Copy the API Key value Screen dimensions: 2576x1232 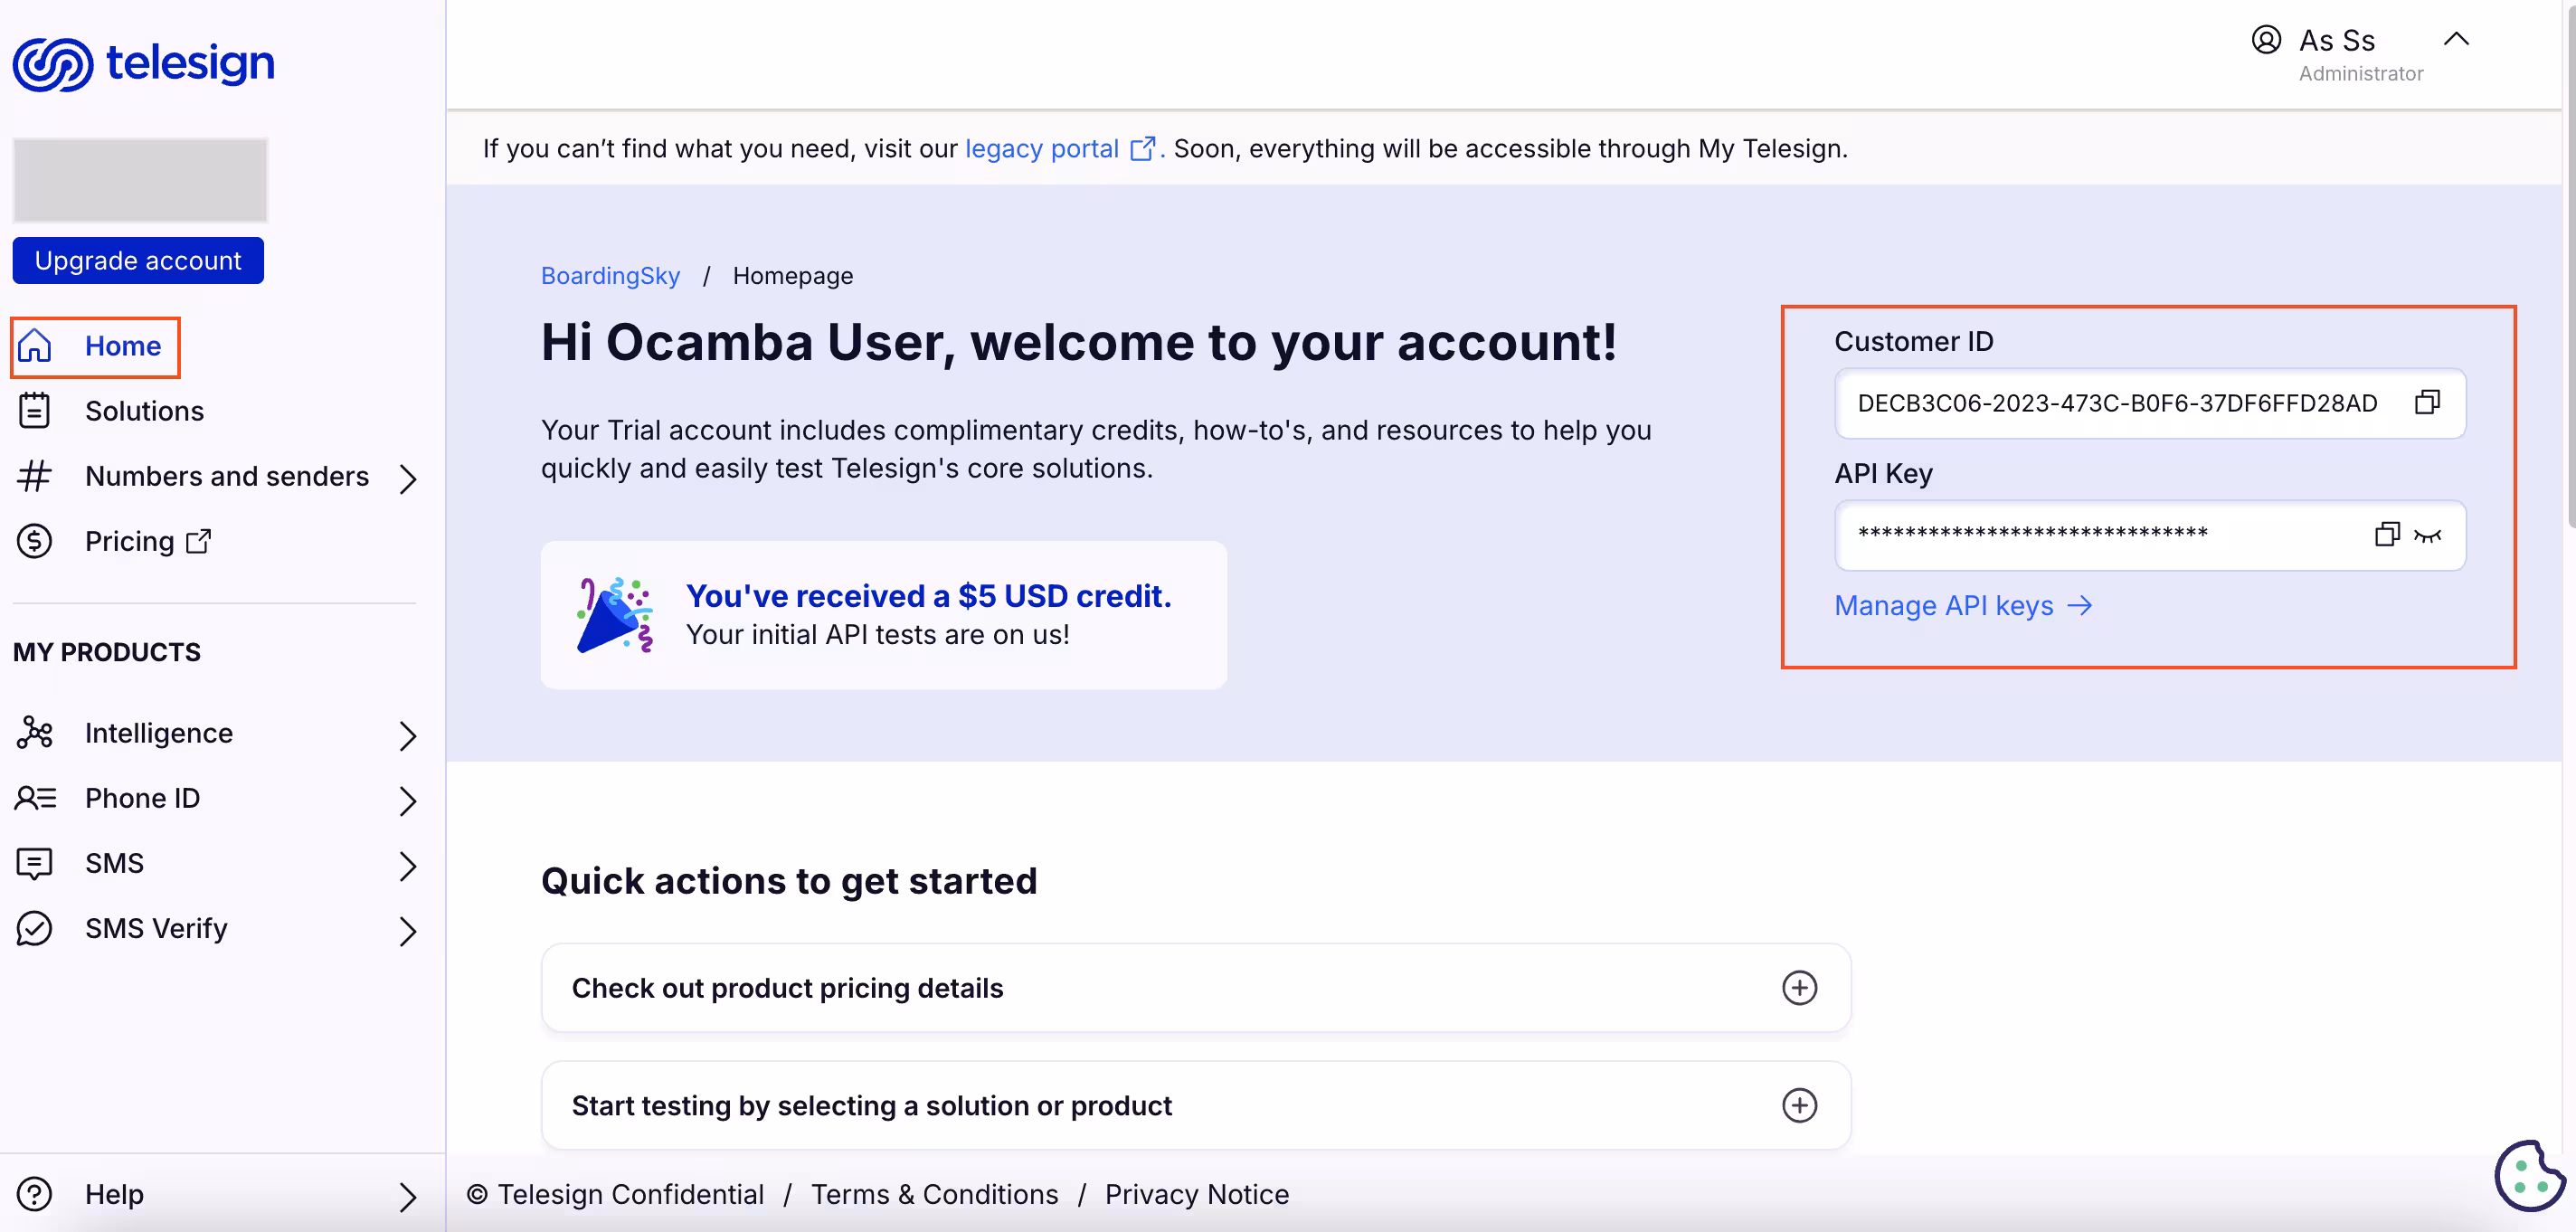click(2386, 534)
